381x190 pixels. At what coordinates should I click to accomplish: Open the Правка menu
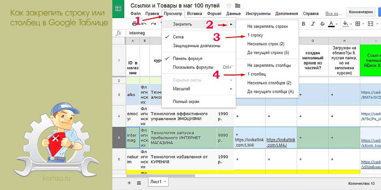coord(152,13)
